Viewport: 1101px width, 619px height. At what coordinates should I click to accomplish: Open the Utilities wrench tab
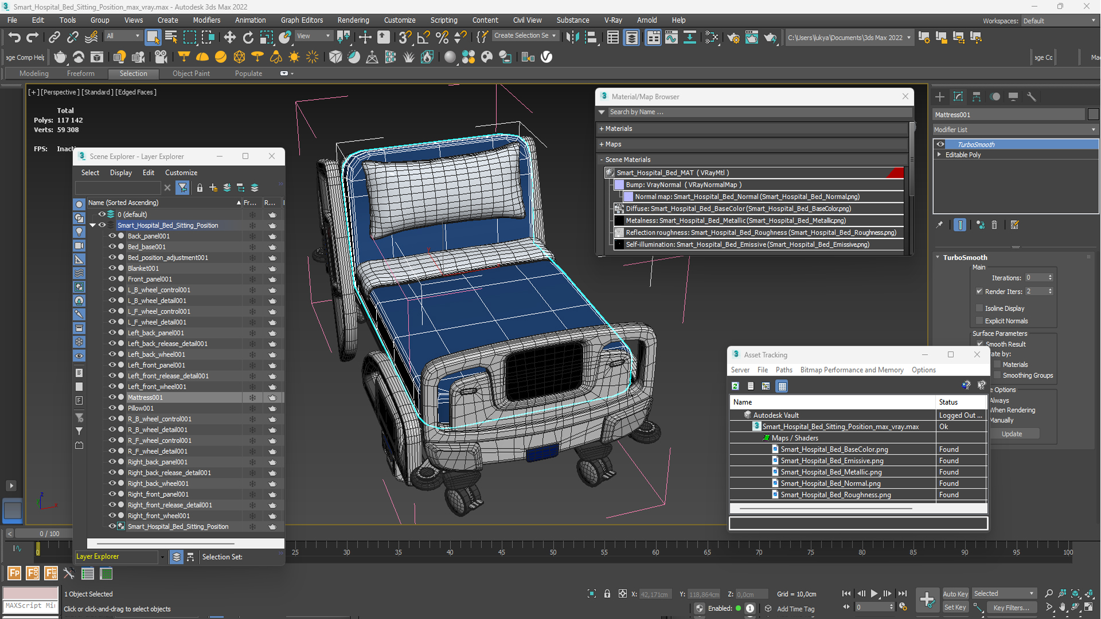(1032, 96)
